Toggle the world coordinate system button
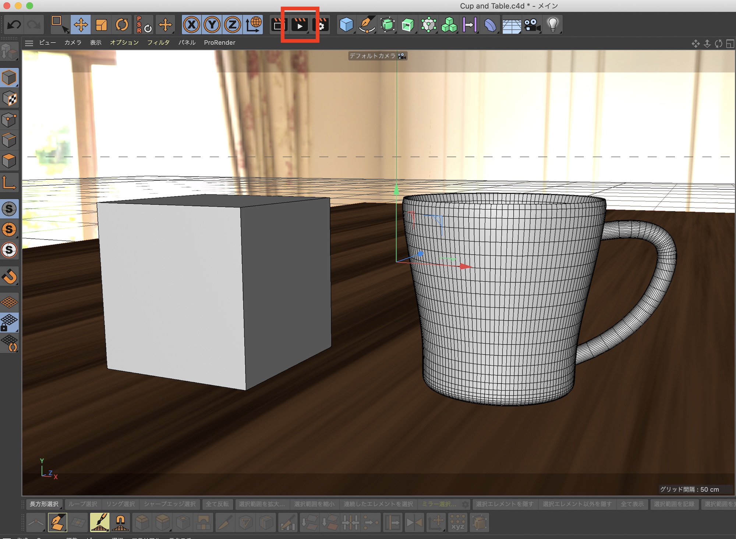The image size is (736, 539). (x=253, y=25)
